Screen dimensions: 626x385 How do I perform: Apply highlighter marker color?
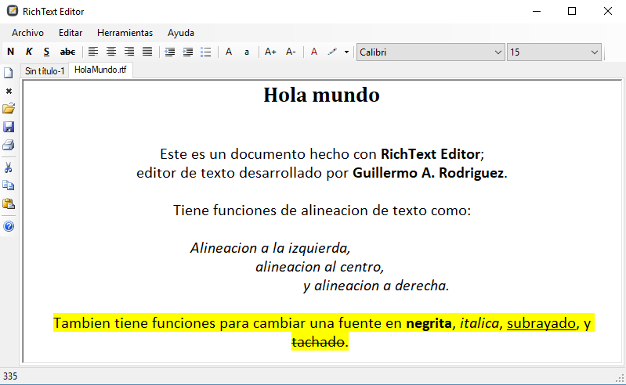click(332, 52)
